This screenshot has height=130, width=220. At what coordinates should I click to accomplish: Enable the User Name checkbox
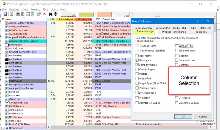[137, 56]
